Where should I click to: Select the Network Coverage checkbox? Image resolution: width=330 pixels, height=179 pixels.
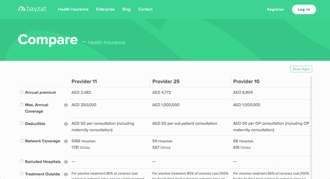tap(22, 141)
